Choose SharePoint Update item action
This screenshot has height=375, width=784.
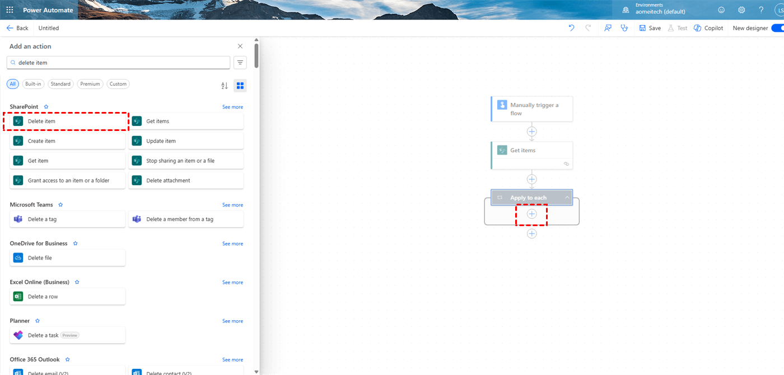pos(186,141)
